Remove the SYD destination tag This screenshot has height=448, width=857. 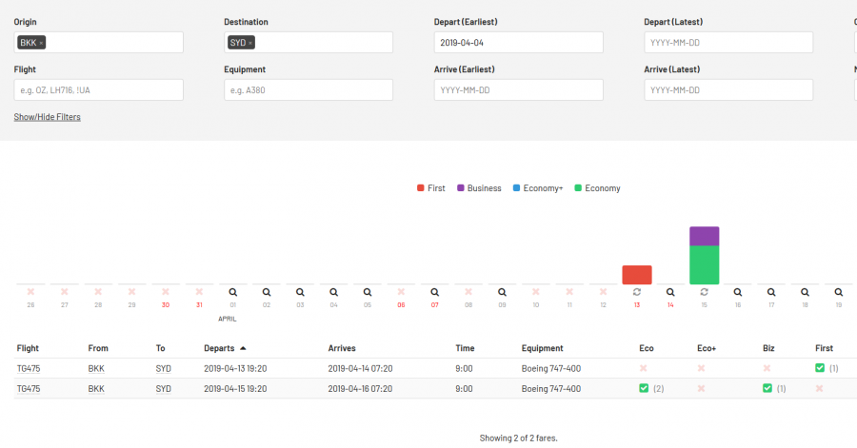(250, 43)
